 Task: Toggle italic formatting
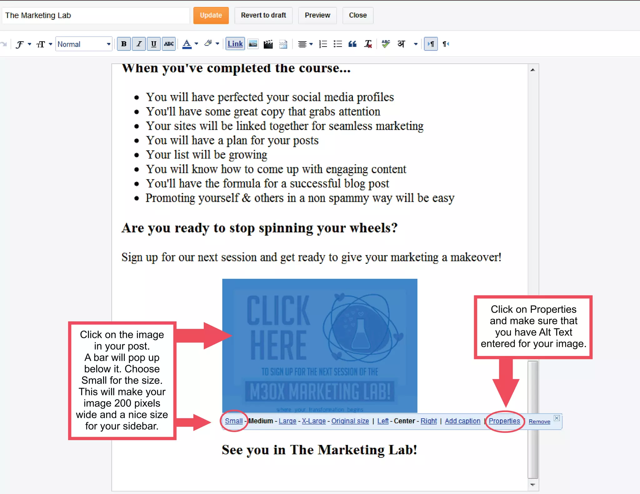click(139, 44)
